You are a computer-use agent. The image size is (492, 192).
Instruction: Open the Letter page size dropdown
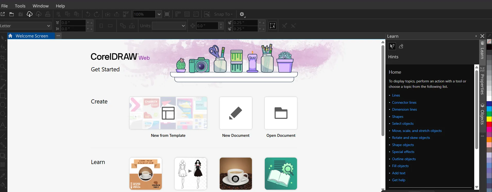click(x=48, y=26)
